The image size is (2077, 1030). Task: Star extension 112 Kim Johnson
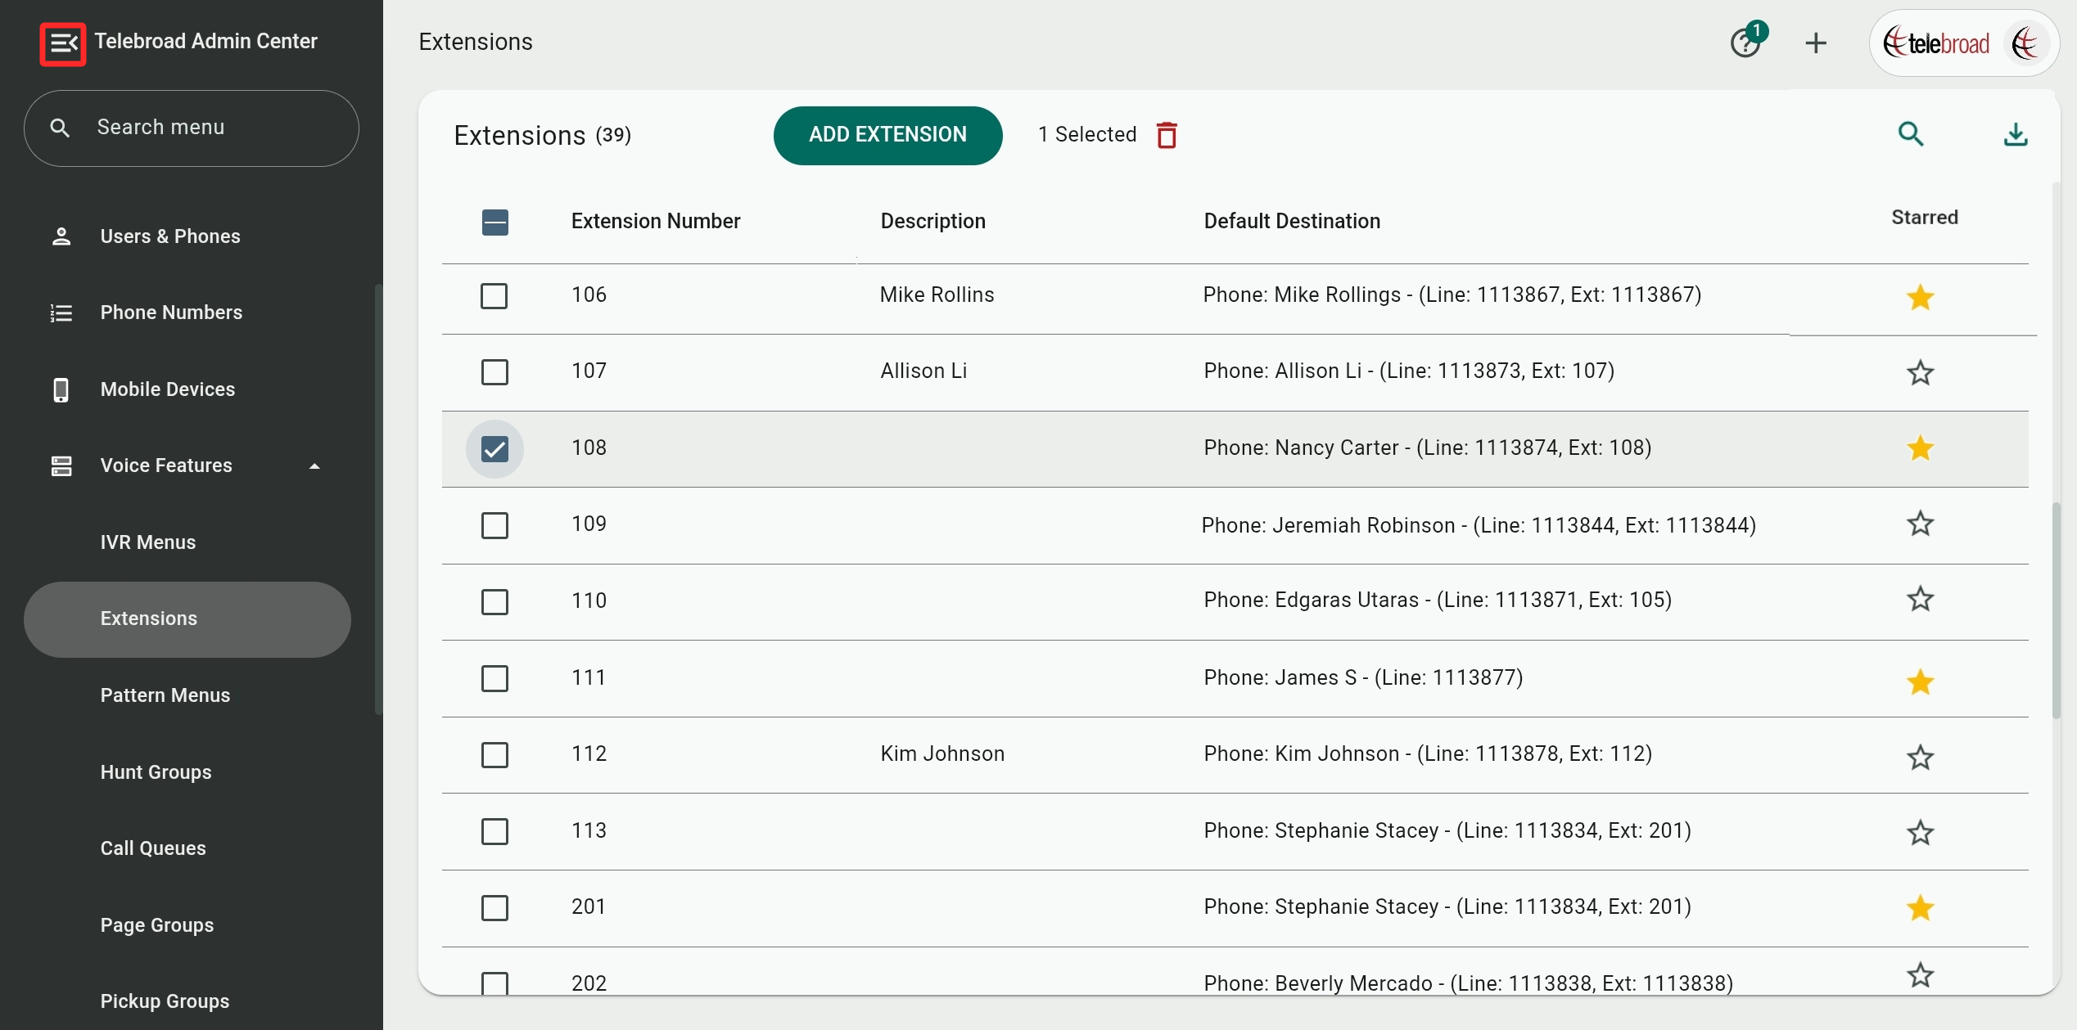[1920, 757]
